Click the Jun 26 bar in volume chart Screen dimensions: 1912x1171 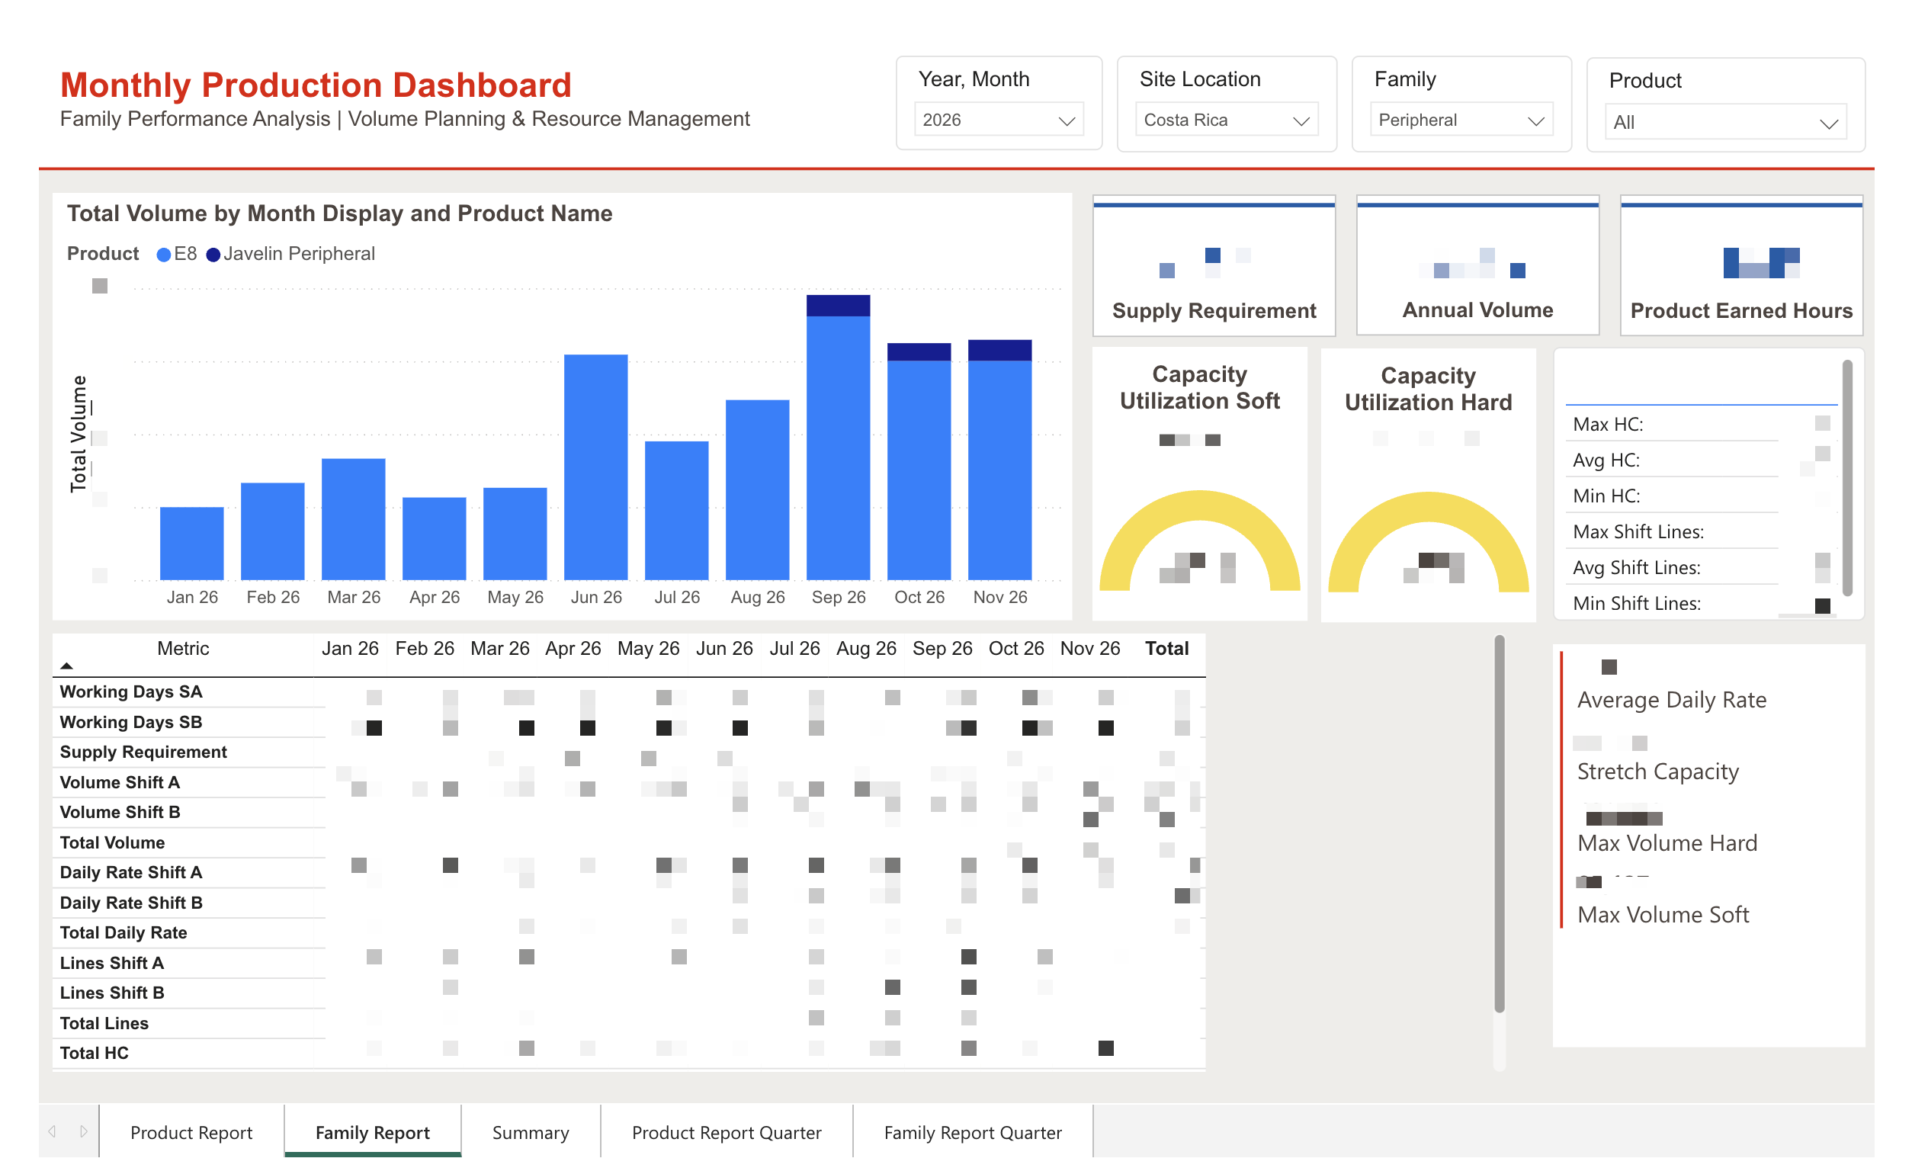coord(596,467)
